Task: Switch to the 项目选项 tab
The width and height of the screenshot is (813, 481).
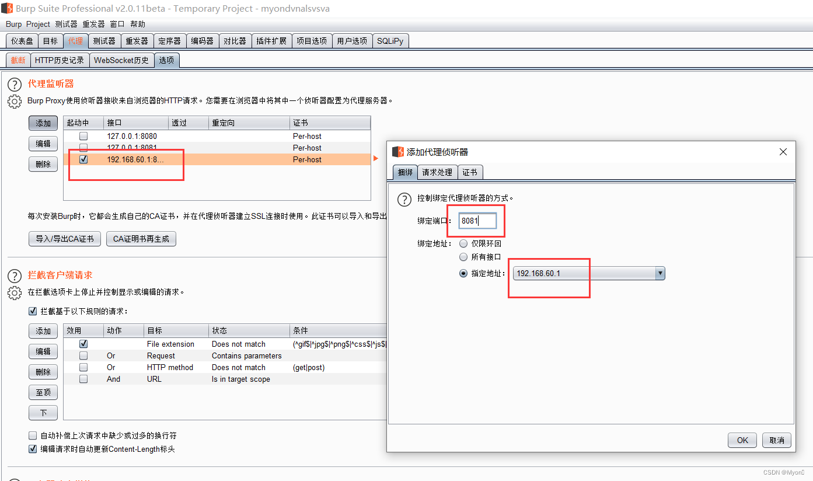Action: tap(312, 41)
